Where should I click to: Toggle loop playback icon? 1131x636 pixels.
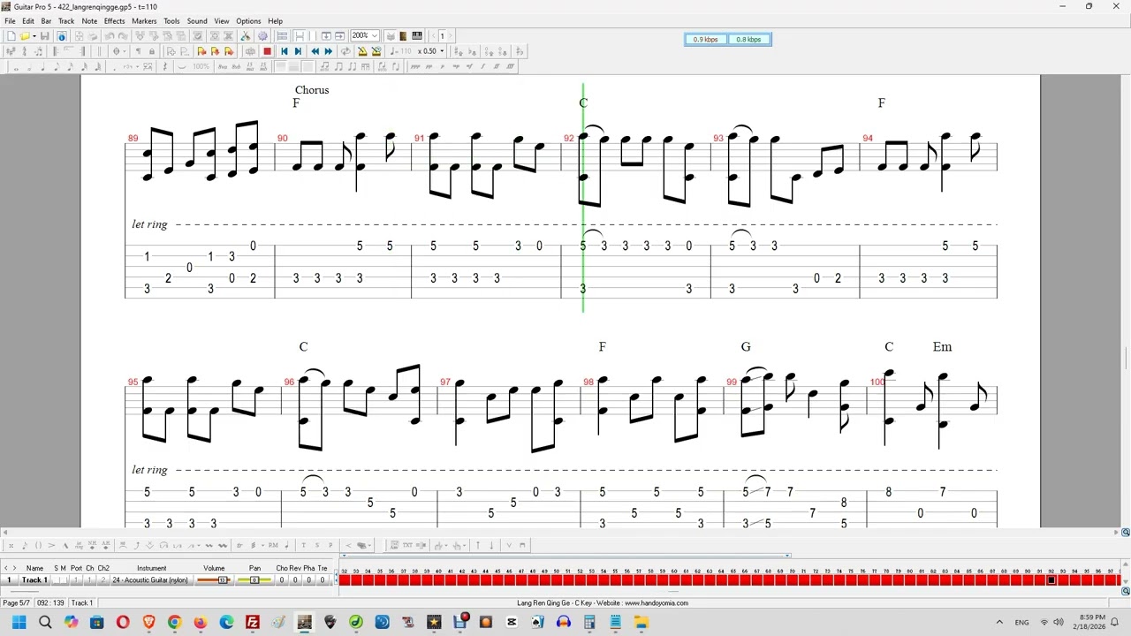tap(345, 51)
